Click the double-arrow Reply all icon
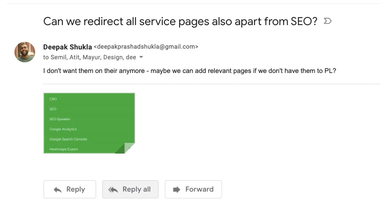 coord(113,190)
